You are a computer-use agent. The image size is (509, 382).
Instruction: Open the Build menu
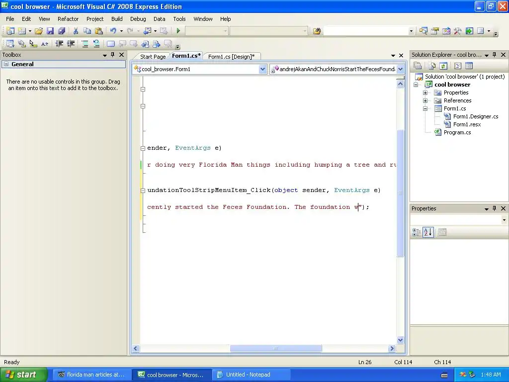[117, 19]
